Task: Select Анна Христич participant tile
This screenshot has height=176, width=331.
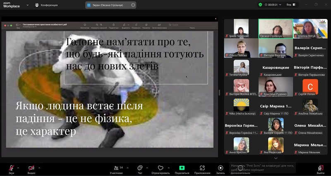Action: pos(241,145)
